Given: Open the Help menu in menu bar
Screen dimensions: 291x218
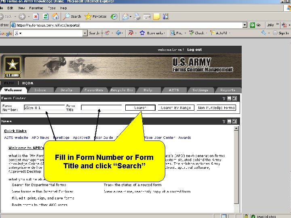Looking at the screenshot, I should coord(63,8).
